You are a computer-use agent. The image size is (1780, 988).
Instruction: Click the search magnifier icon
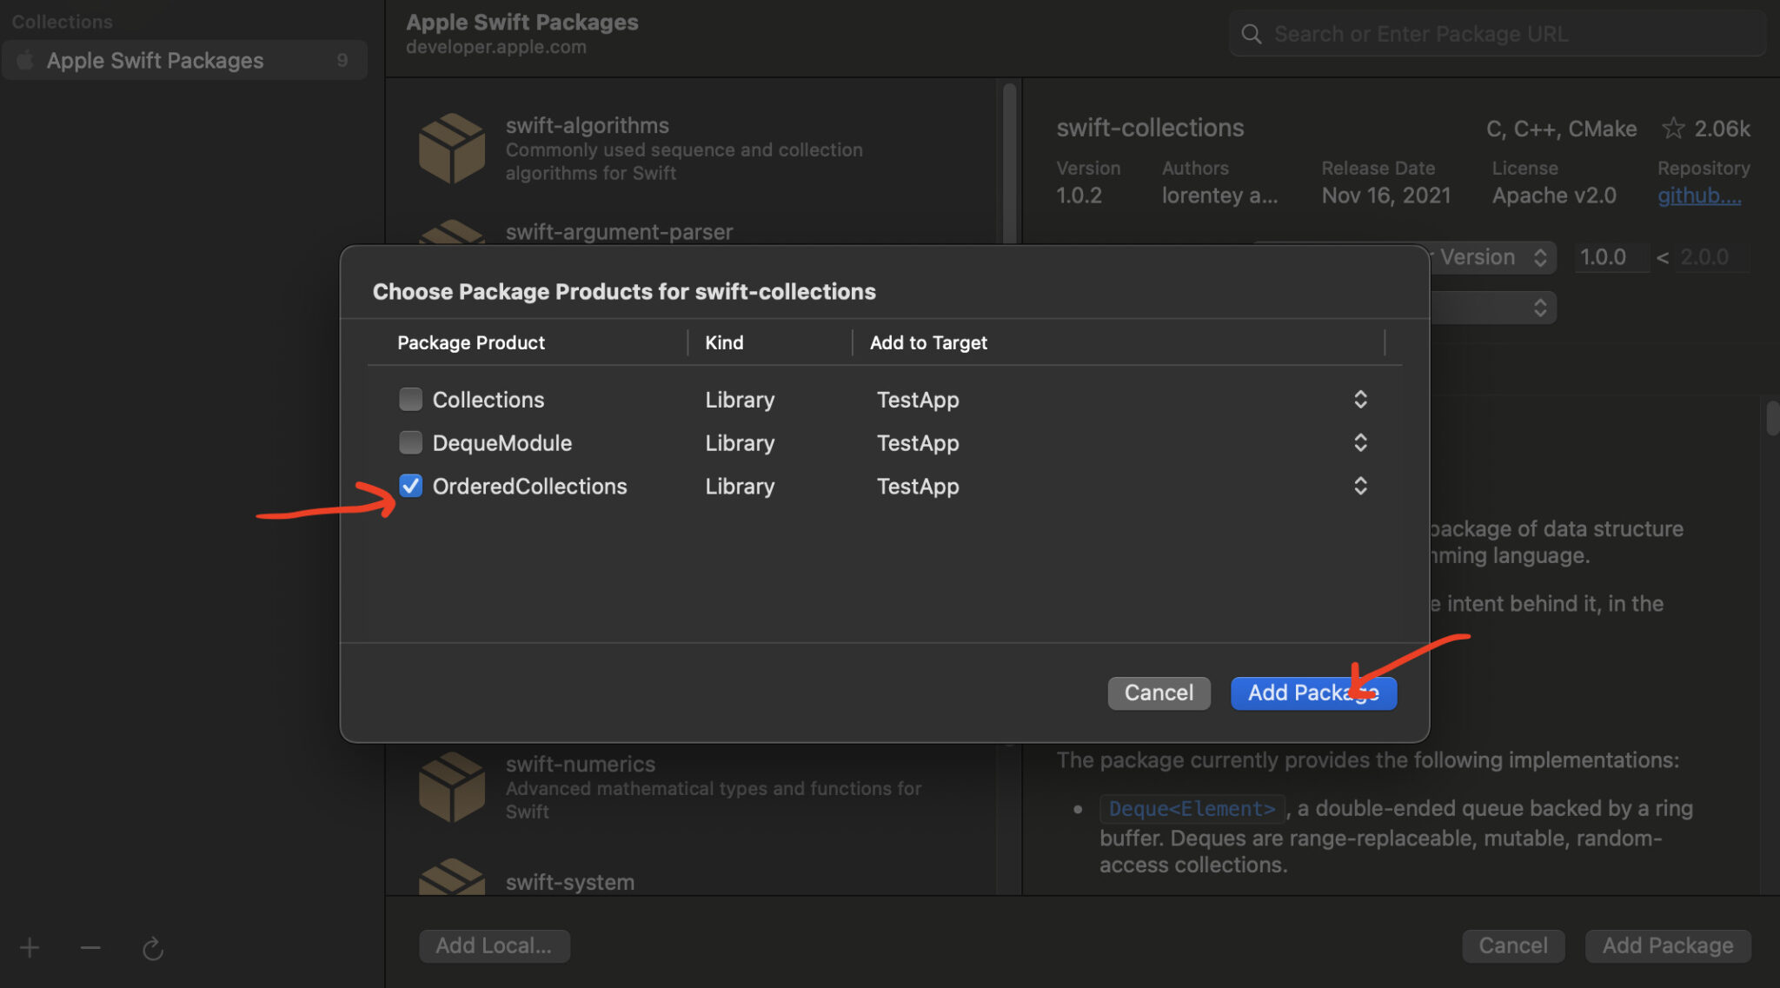pyautogui.click(x=1251, y=34)
